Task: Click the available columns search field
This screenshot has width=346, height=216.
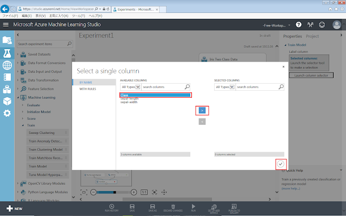Action: click(x=163, y=86)
